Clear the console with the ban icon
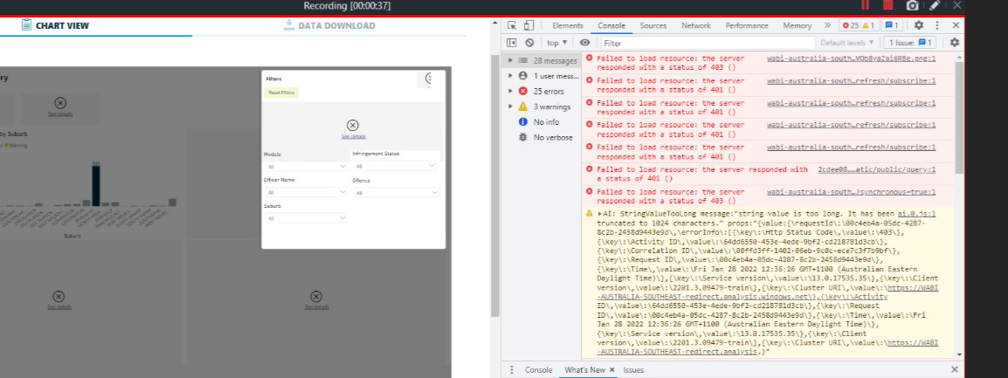The image size is (1008, 378). tap(529, 43)
